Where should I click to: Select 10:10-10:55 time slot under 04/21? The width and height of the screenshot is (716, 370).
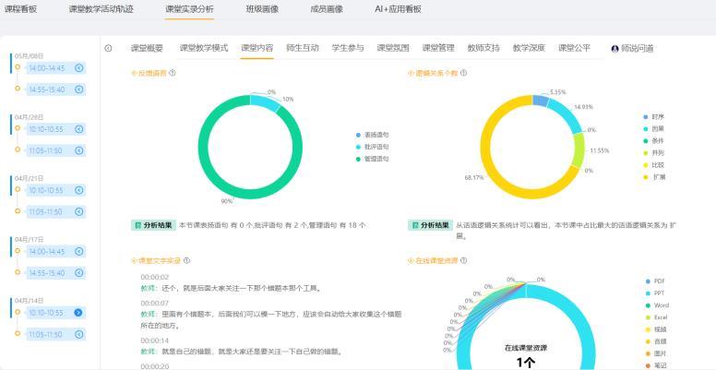pyautogui.click(x=55, y=190)
